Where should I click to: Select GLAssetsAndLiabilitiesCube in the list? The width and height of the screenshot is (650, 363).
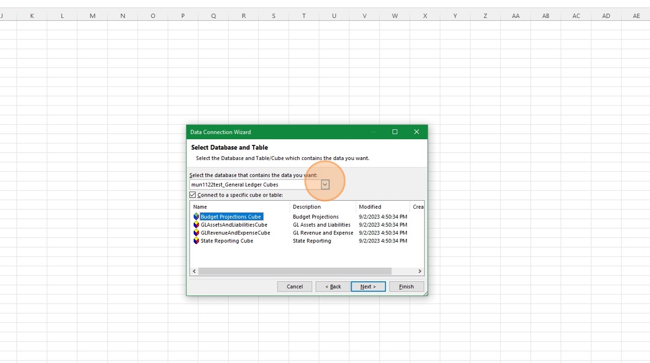234,224
